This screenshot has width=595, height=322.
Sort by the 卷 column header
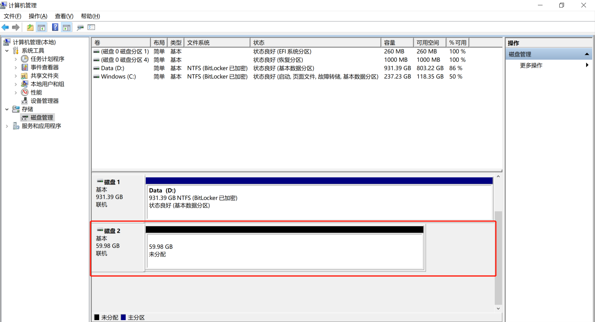pos(121,42)
